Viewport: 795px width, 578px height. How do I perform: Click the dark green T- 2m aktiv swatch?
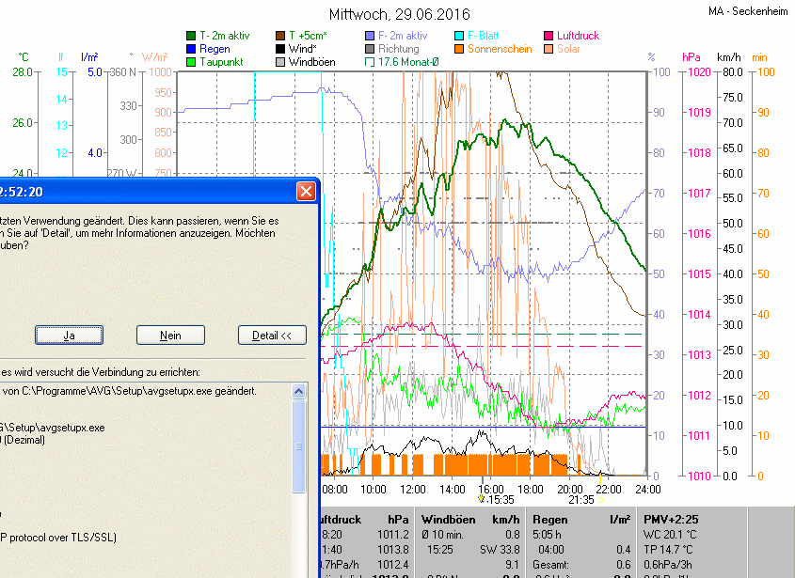pos(191,36)
